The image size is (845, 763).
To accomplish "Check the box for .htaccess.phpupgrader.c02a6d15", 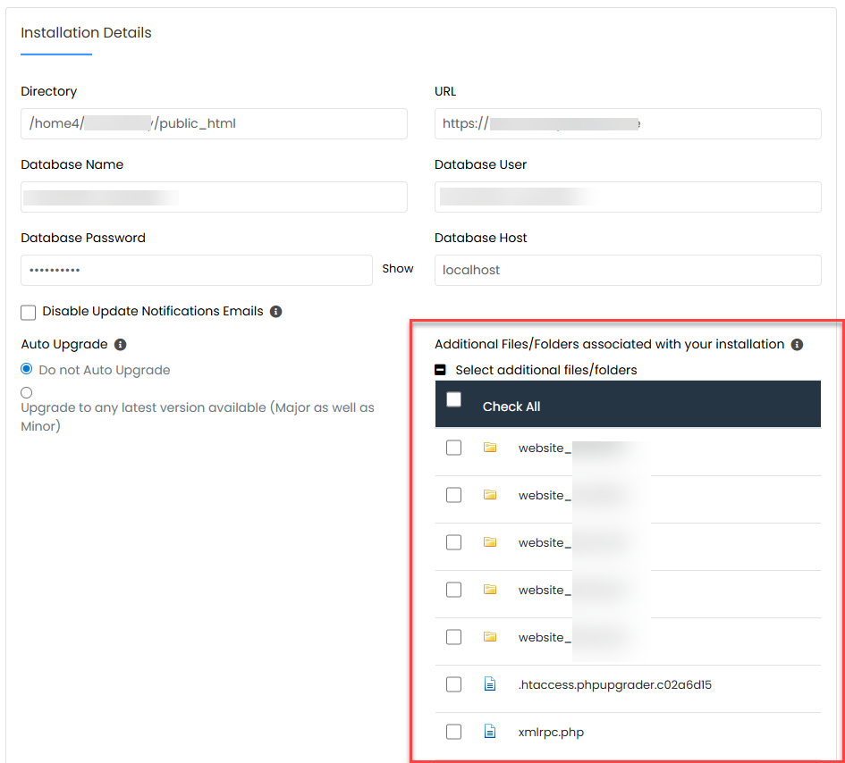I will [x=453, y=683].
